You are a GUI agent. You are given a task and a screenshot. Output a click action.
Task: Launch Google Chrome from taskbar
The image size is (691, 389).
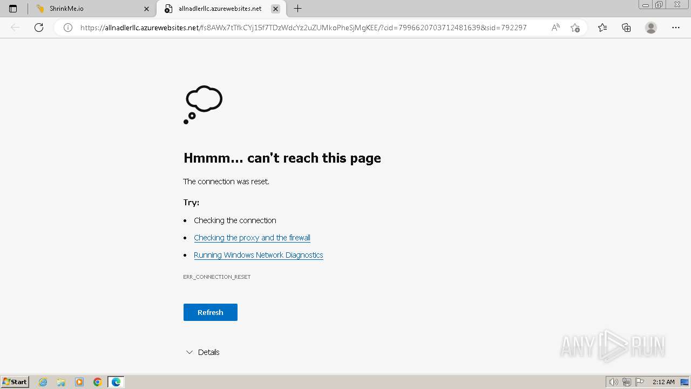click(x=98, y=382)
